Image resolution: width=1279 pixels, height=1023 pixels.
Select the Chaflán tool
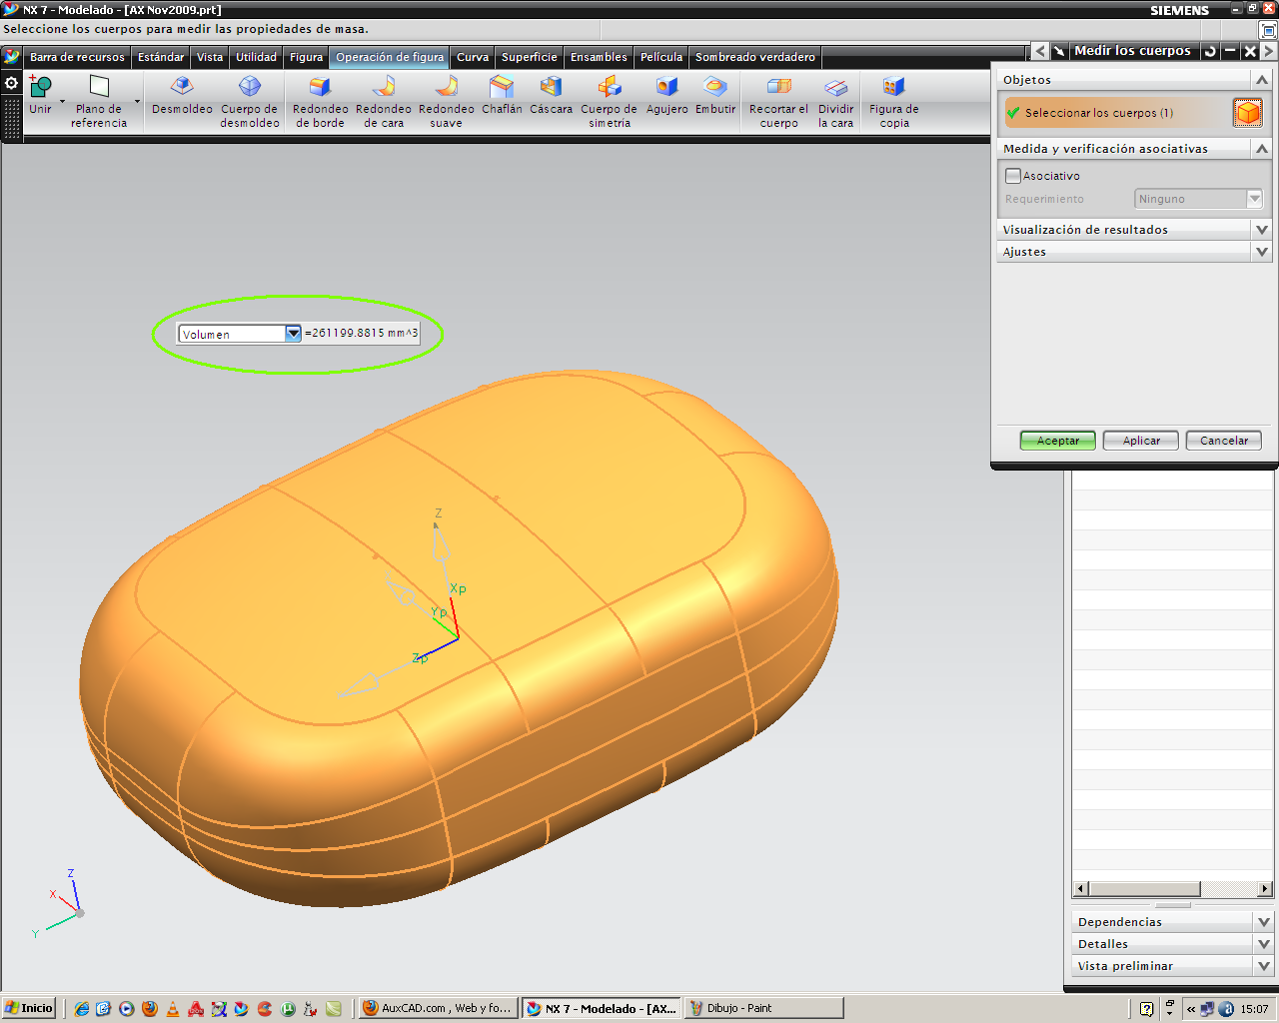point(502,96)
